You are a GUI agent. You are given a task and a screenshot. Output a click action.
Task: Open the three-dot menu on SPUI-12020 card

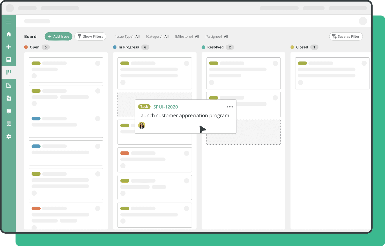[x=230, y=107]
